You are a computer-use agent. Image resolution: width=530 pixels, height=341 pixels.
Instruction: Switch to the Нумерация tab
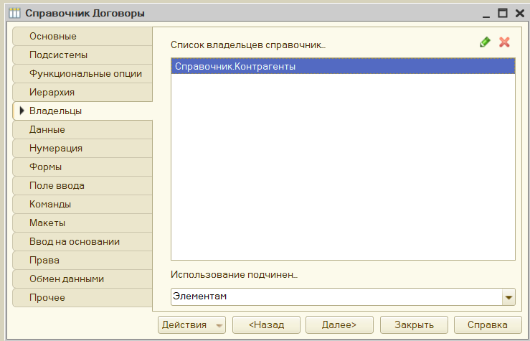click(82, 148)
